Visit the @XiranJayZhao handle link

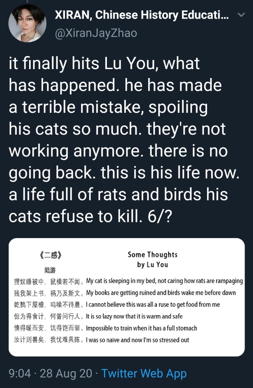coord(96,33)
